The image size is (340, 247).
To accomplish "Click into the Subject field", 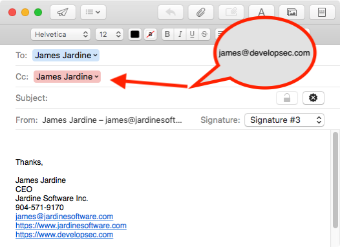I will pos(160,98).
